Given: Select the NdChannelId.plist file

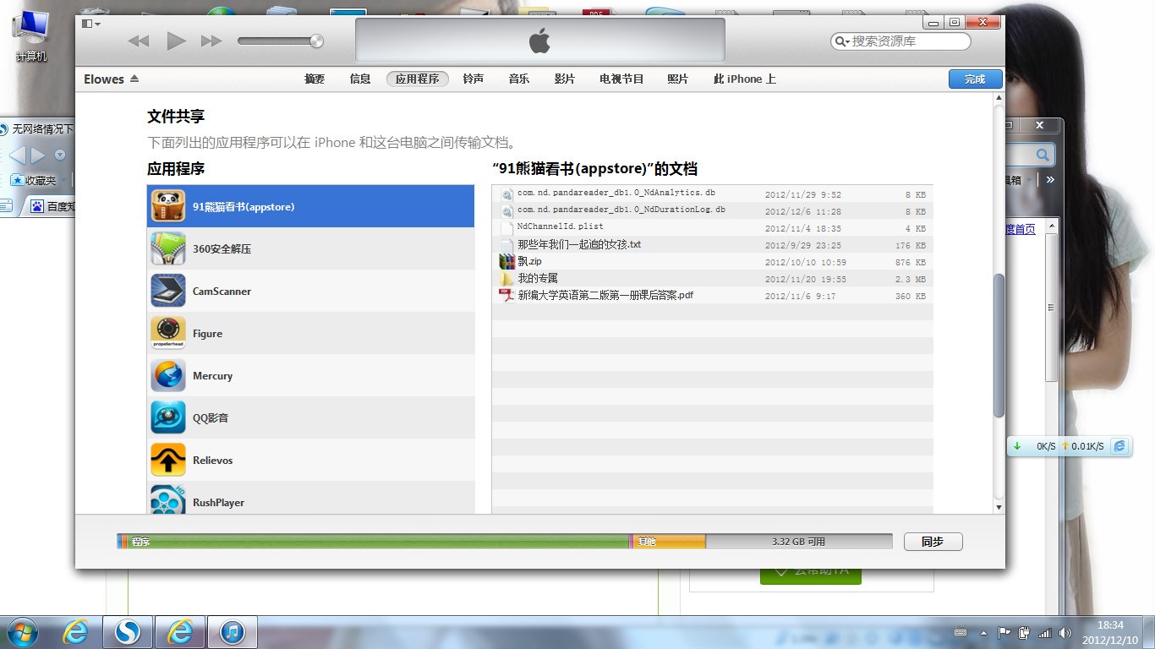Looking at the screenshot, I should click(712, 227).
